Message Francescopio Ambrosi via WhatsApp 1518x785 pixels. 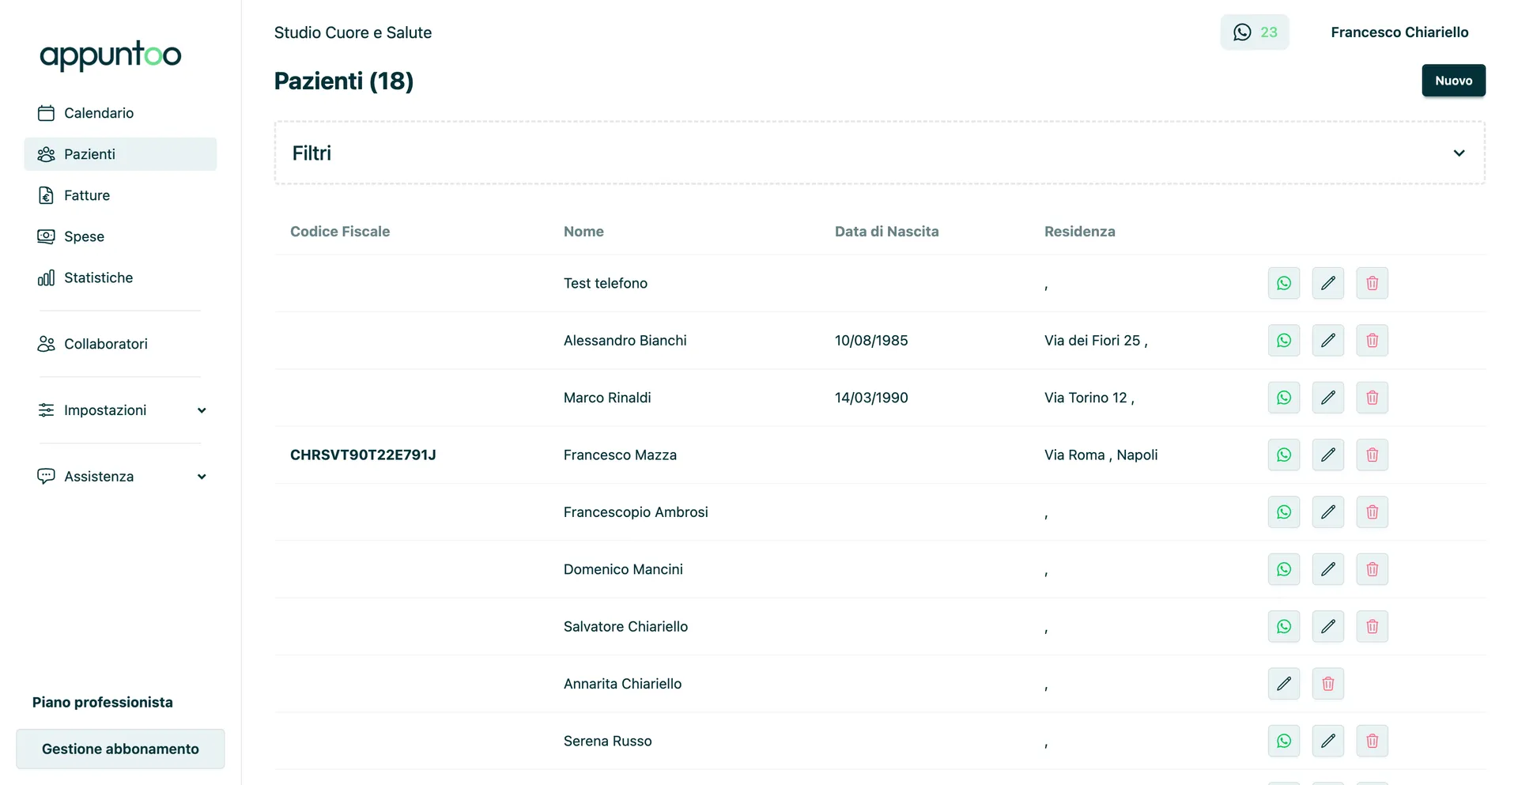click(x=1283, y=512)
